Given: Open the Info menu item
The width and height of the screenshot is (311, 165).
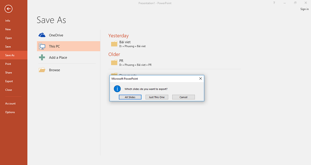Looking at the screenshot, I should (x=8, y=21).
